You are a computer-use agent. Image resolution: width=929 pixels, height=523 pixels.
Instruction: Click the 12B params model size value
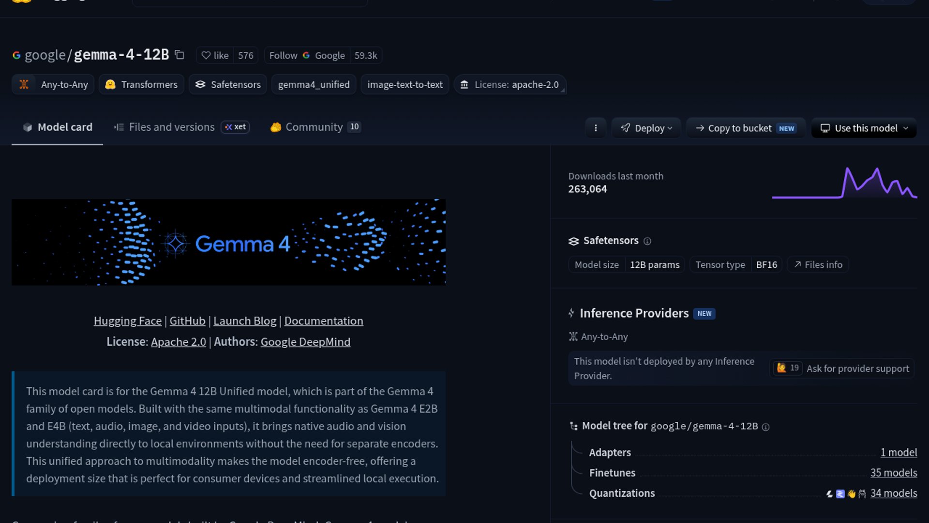(x=655, y=265)
